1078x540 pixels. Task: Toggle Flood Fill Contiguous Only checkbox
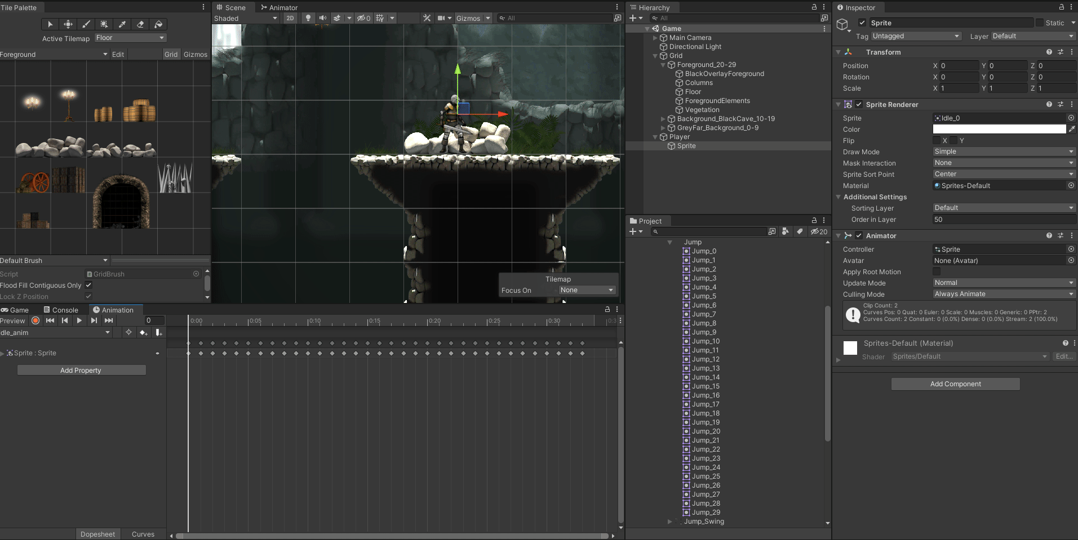click(x=88, y=285)
